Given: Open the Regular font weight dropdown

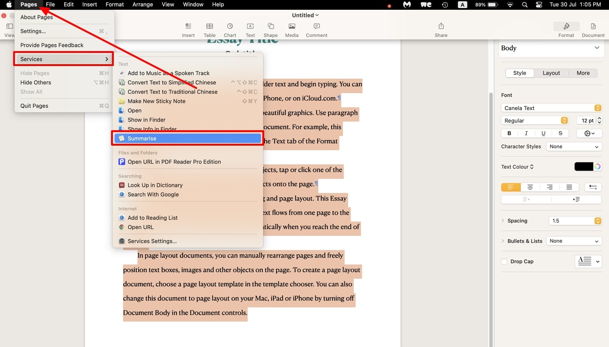Looking at the screenshot, I should click(535, 121).
